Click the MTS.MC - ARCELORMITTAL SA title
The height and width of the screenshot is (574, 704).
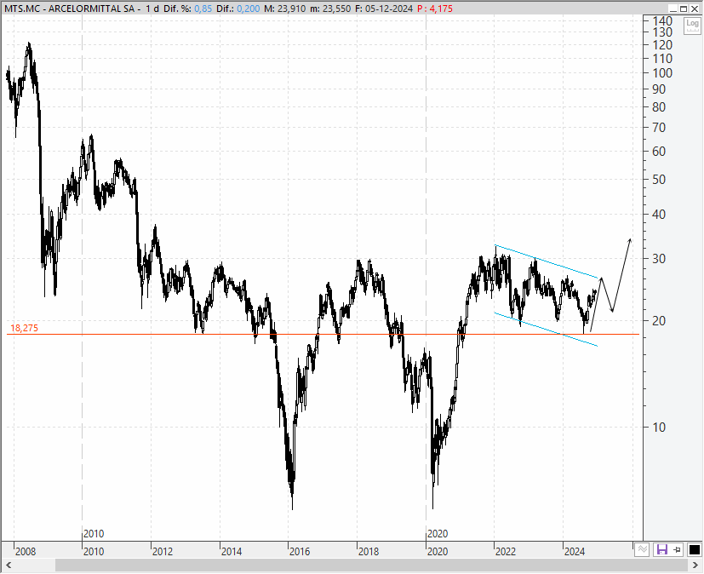(70, 9)
